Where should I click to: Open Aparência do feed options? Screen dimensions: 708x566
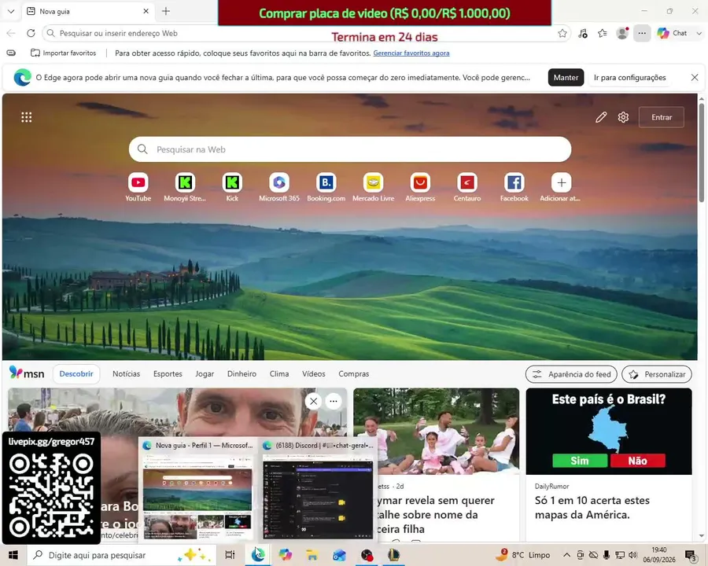(571, 374)
